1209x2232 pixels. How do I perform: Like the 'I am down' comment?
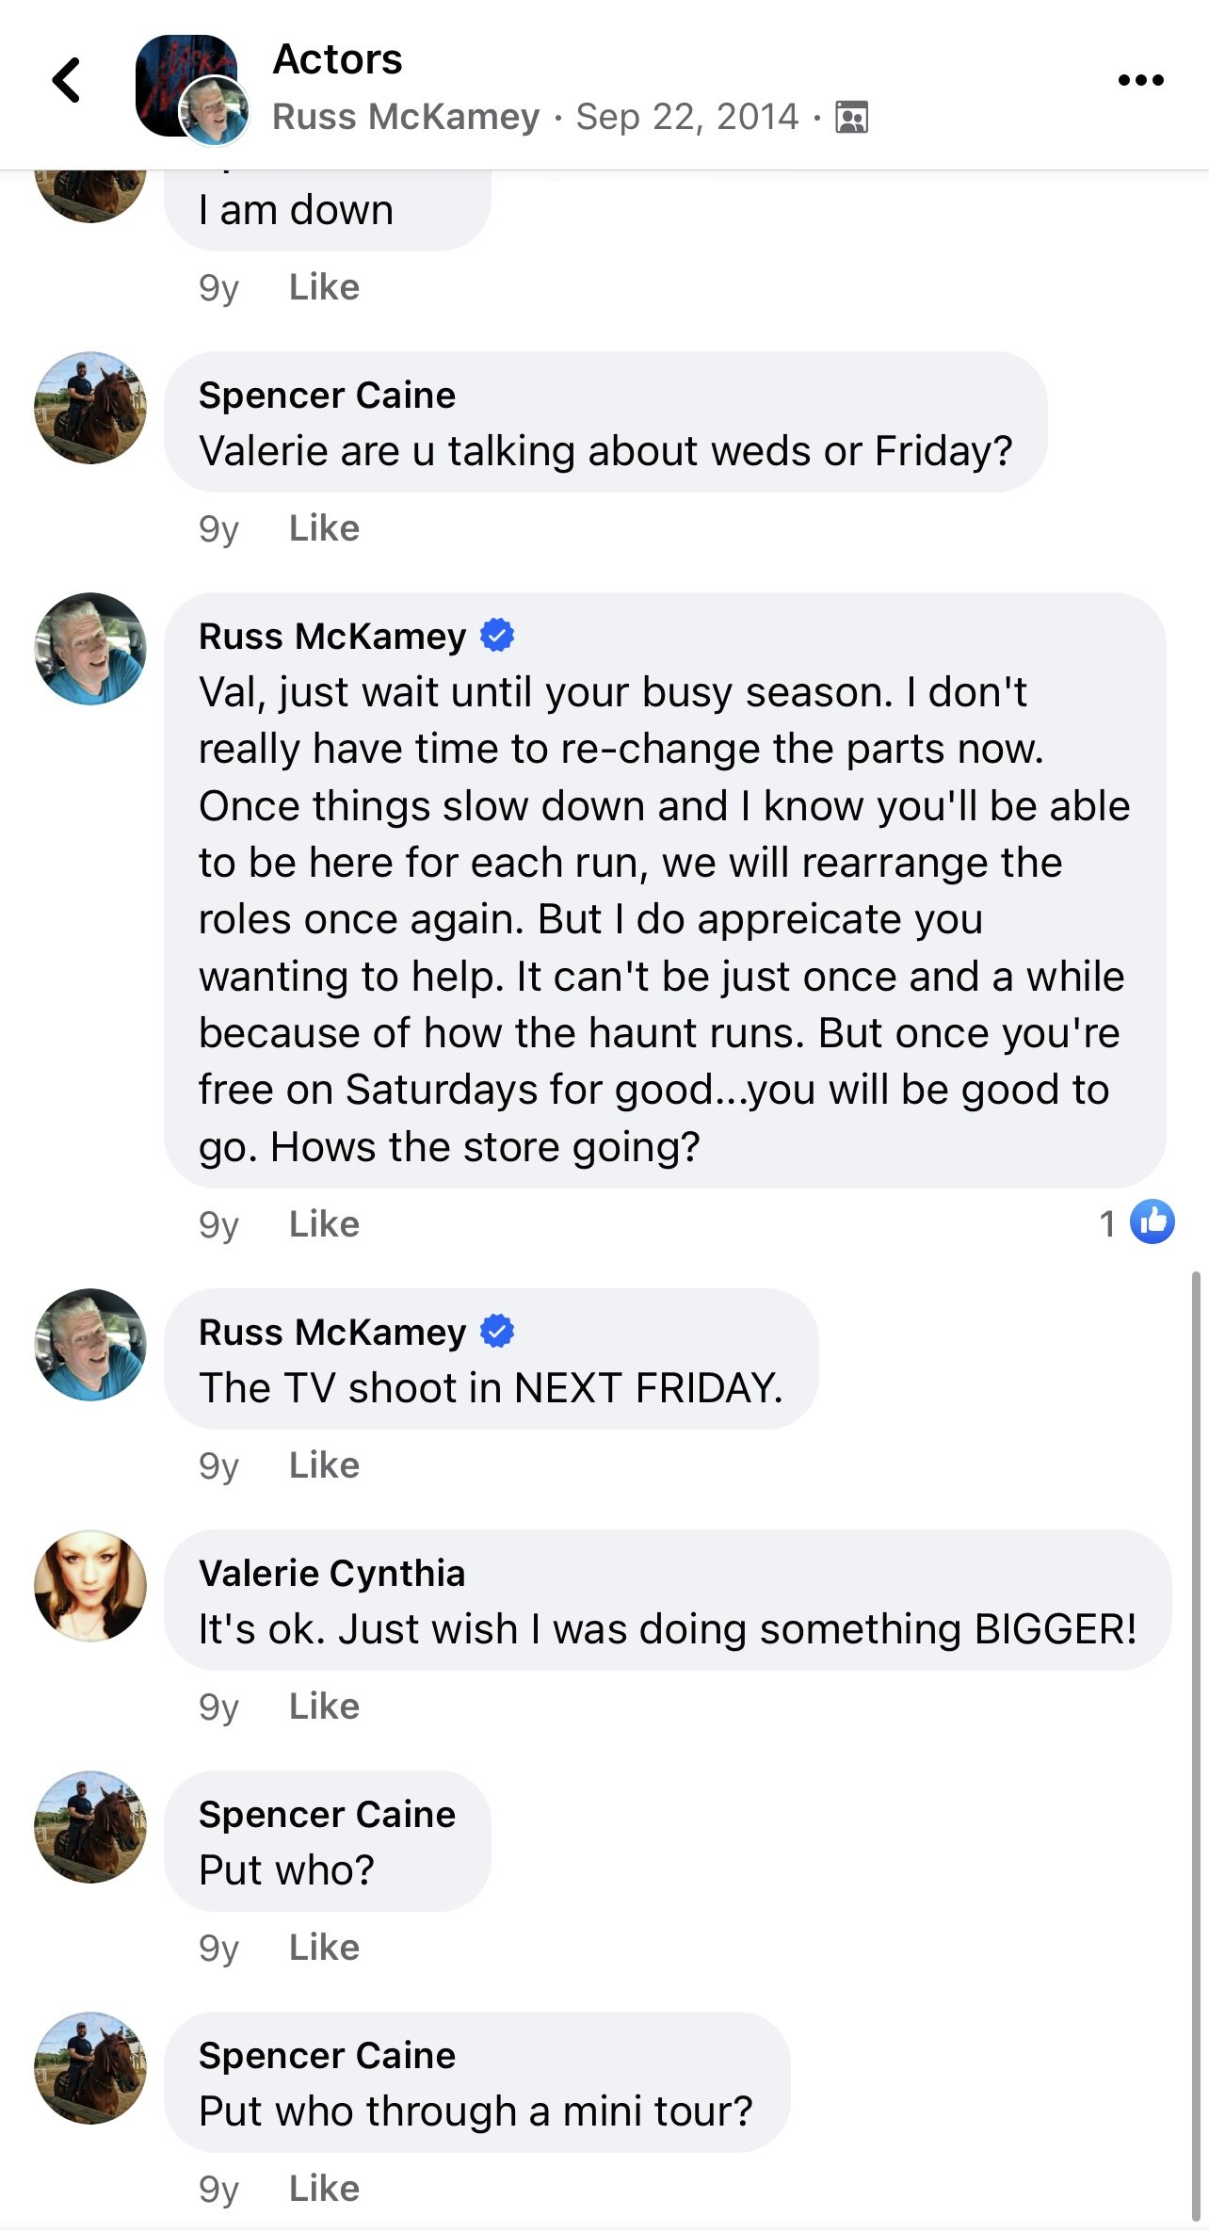324,287
